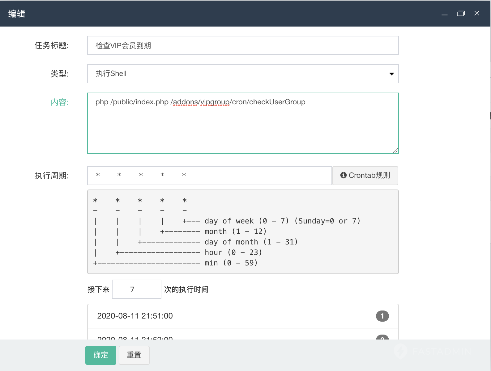491x371 pixels.
Task: Click the badge number 1
Action: (x=382, y=316)
